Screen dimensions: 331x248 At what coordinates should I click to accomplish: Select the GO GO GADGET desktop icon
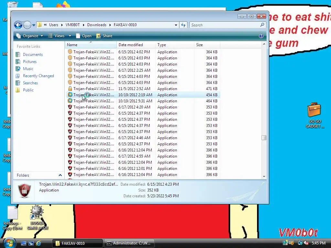[314, 115]
